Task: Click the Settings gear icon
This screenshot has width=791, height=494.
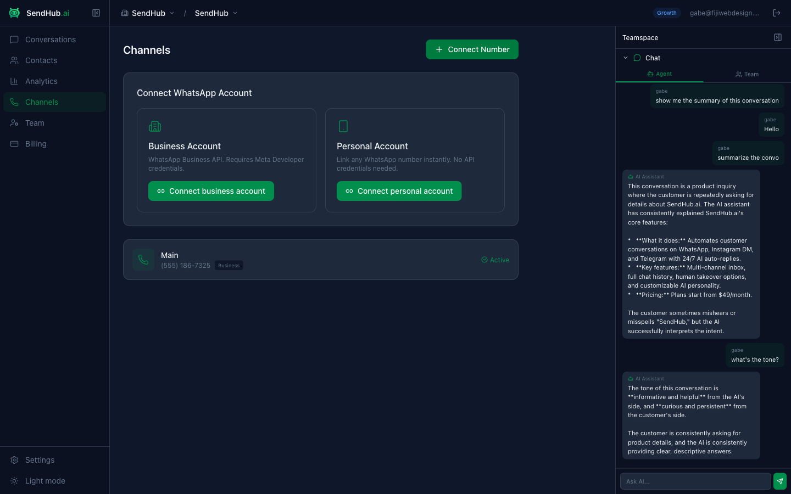Action: pos(14,460)
